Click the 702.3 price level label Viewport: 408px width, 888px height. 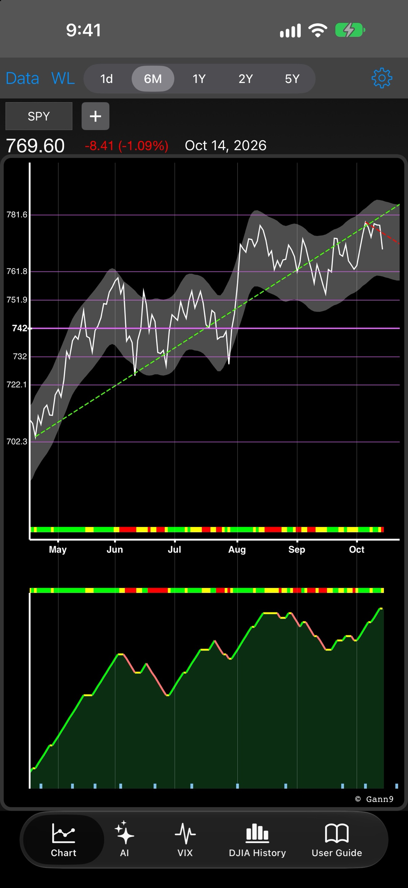tap(17, 442)
